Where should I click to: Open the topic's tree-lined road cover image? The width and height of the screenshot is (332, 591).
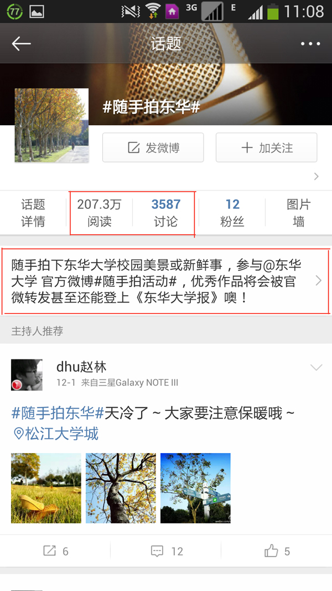pos(51,126)
